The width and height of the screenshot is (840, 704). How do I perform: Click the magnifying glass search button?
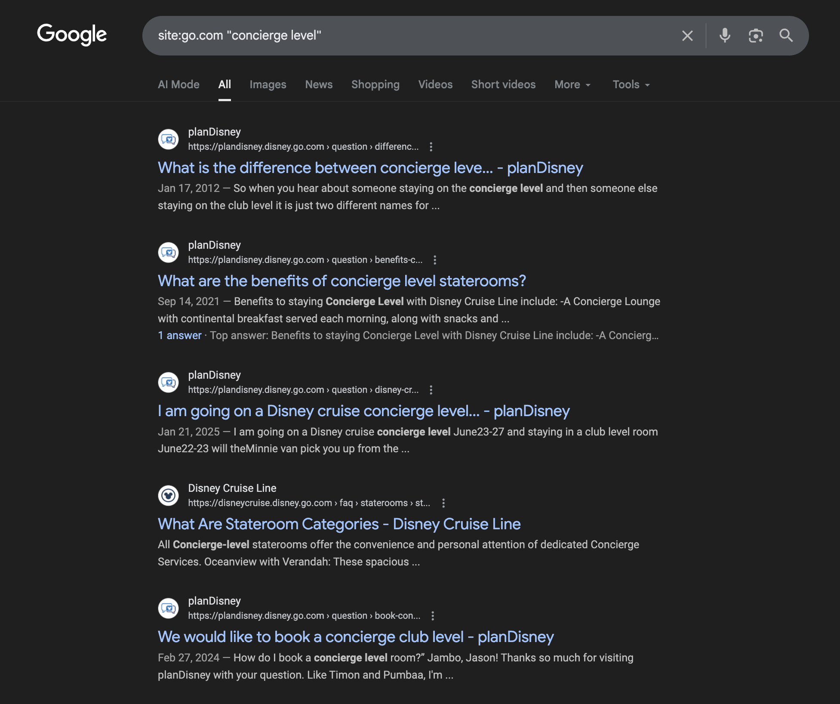pyautogui.click(x=786, y=36)
